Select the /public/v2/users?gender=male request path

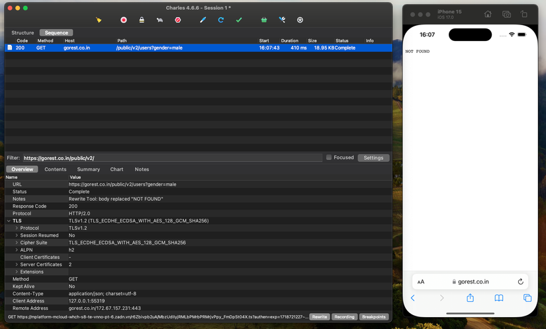150,48
